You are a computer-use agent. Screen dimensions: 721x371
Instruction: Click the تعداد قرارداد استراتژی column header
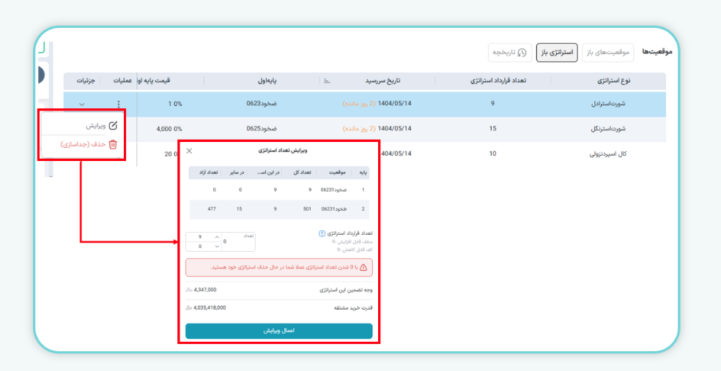[x=498, y=80]
